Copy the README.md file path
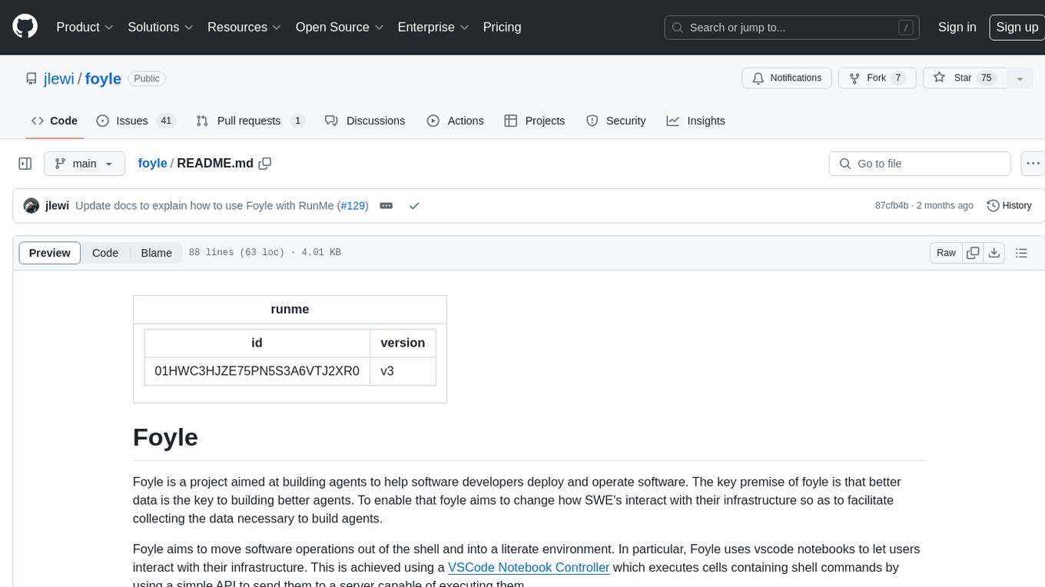Screen dimensions: 1045x587 click(x=265, y=164)
